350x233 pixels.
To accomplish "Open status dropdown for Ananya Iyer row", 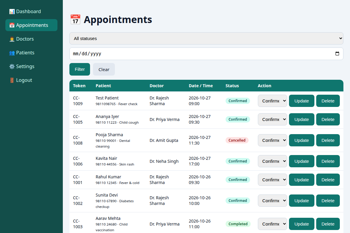I will pyautogui.click(x=272, y=119).
